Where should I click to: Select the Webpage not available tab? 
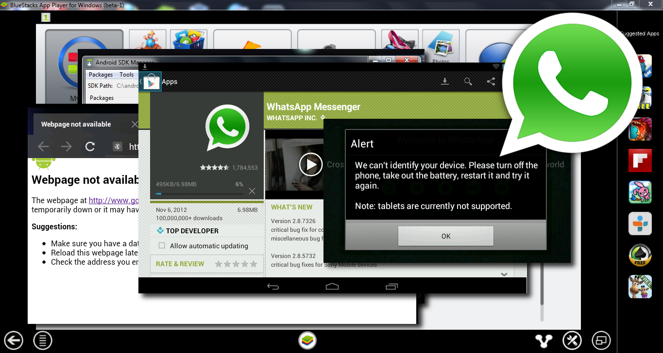click(x=85, y=125)
